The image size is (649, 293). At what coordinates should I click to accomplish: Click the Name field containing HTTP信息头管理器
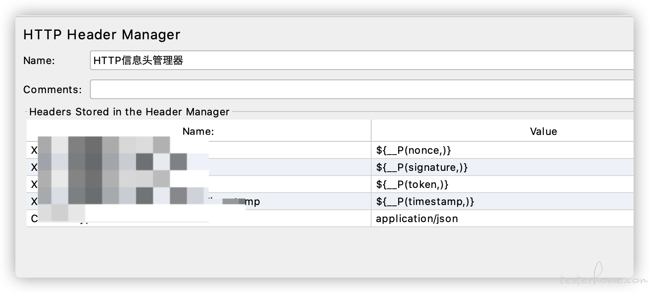point(362,60)
